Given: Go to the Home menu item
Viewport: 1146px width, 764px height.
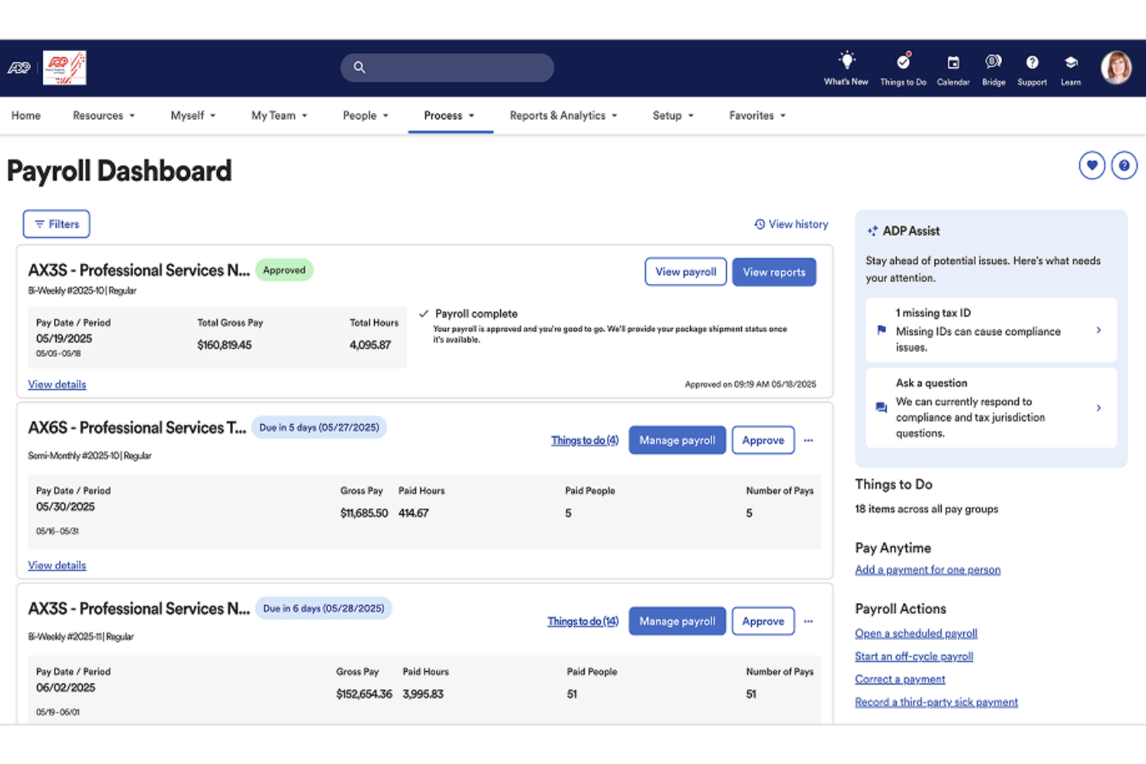Looking at the screenshot, I should pos(26,115).
